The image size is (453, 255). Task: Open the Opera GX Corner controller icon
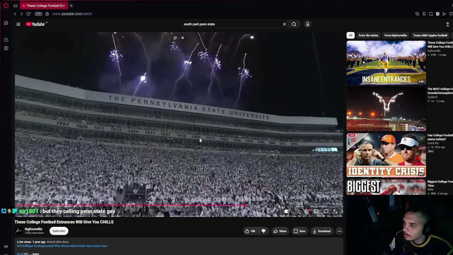click(16, 6)
